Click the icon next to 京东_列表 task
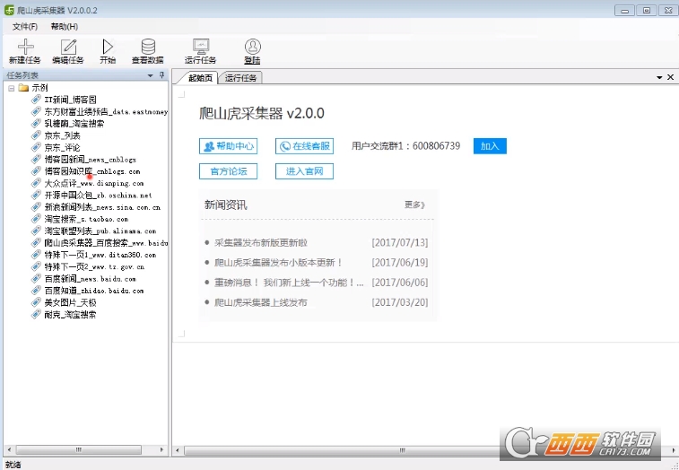 point(37,135)
